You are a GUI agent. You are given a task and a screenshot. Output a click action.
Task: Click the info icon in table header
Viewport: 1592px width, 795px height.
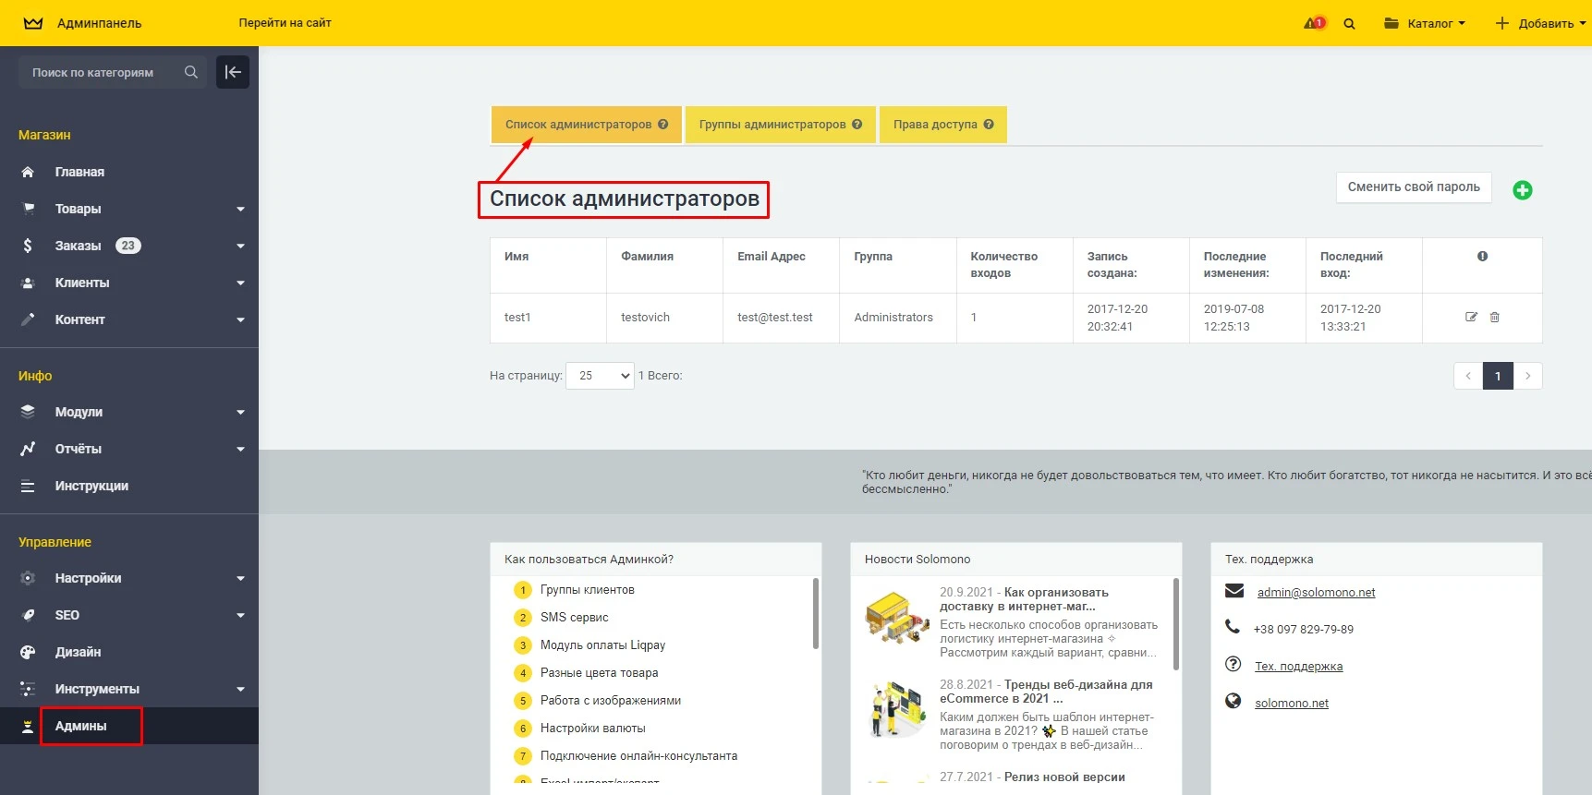point(1482,257)
